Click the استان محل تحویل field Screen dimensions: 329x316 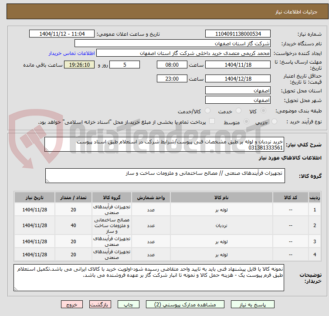click(x=238, y=90)
